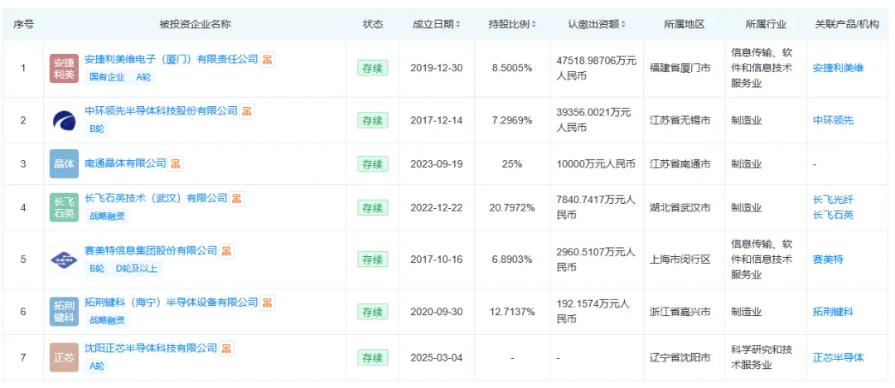Click 战略融资 tag under 长飞石英技术
This screenshot has height=388, width=895.
click(107, 216)
